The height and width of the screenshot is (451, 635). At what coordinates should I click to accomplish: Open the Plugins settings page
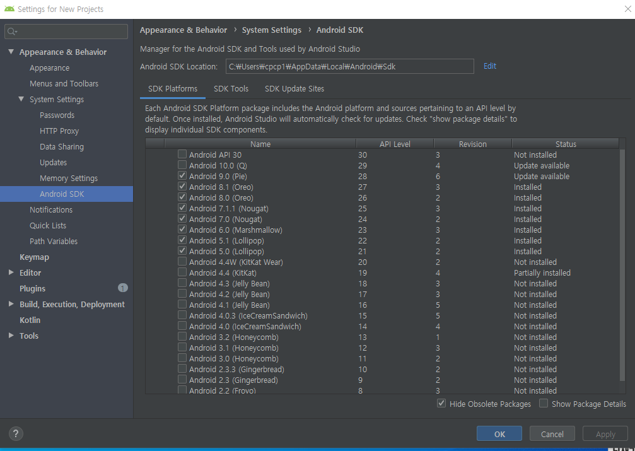32,288
